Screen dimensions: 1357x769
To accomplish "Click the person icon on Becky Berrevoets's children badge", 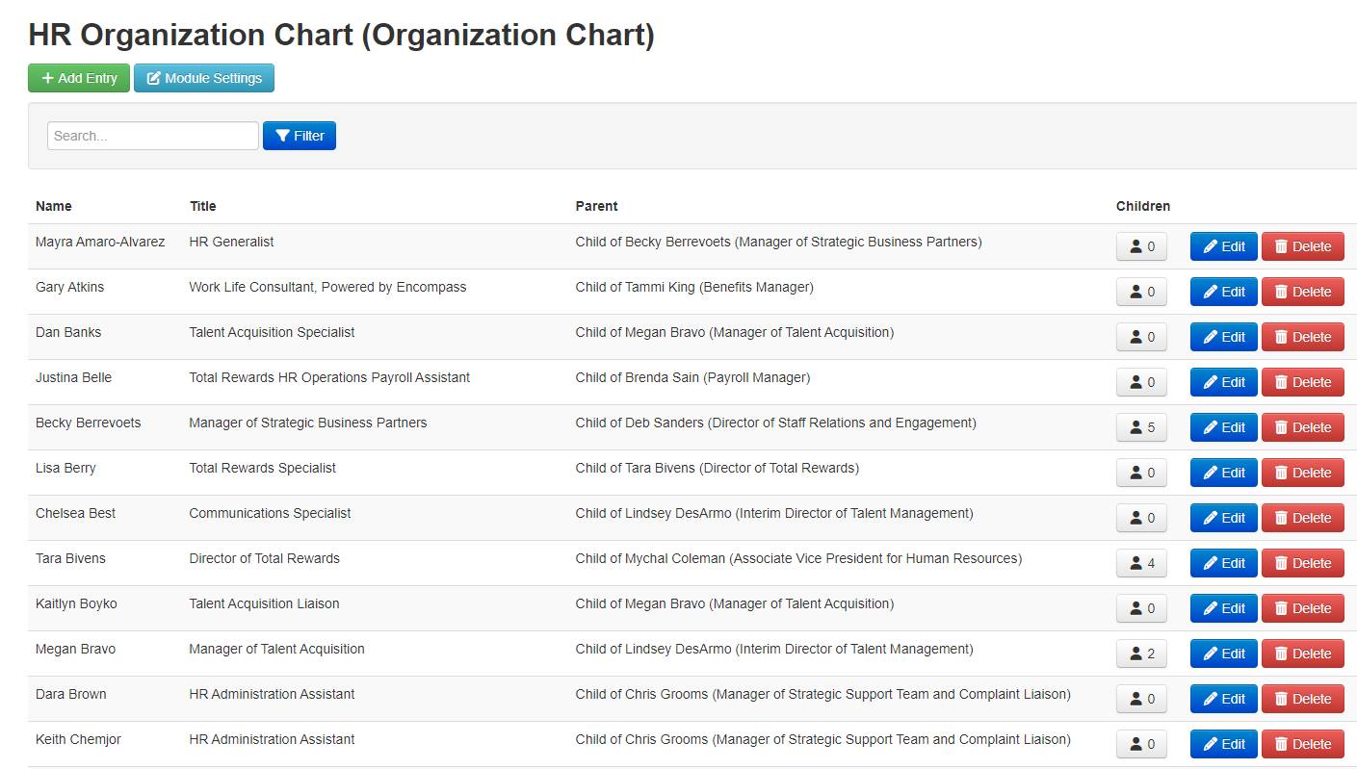I will [x=1135, y=426].
